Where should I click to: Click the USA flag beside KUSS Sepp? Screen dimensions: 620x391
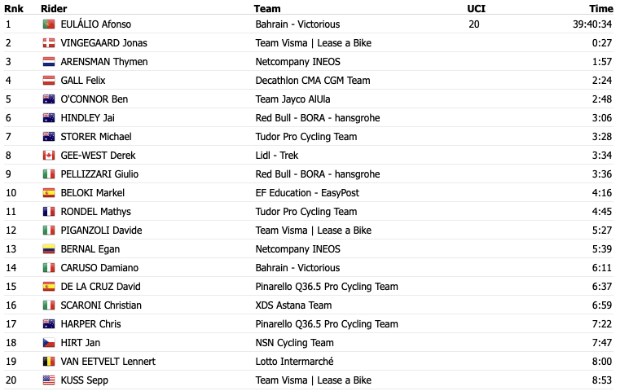coord(49,380)
